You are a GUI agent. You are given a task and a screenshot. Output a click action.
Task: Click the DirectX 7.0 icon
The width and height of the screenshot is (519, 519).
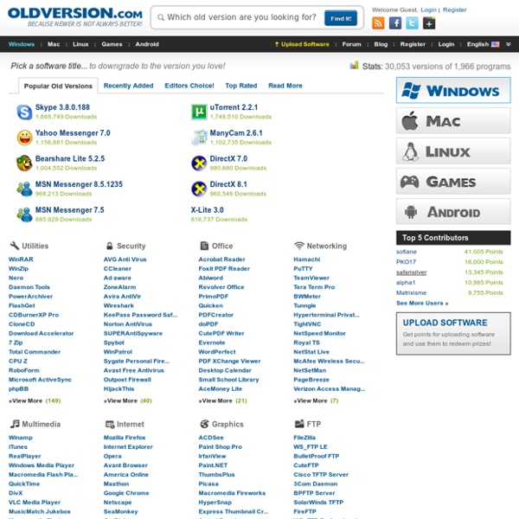[199, 163]
